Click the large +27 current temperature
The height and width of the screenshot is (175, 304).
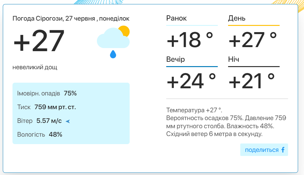[38, 41]
